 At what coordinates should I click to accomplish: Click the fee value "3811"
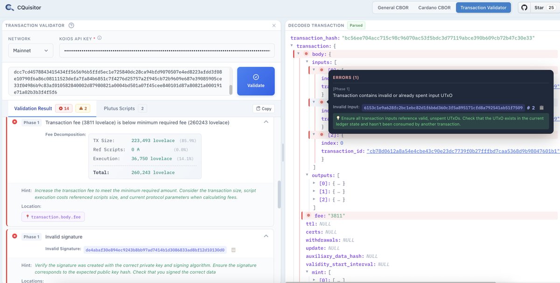pos(336,216)
